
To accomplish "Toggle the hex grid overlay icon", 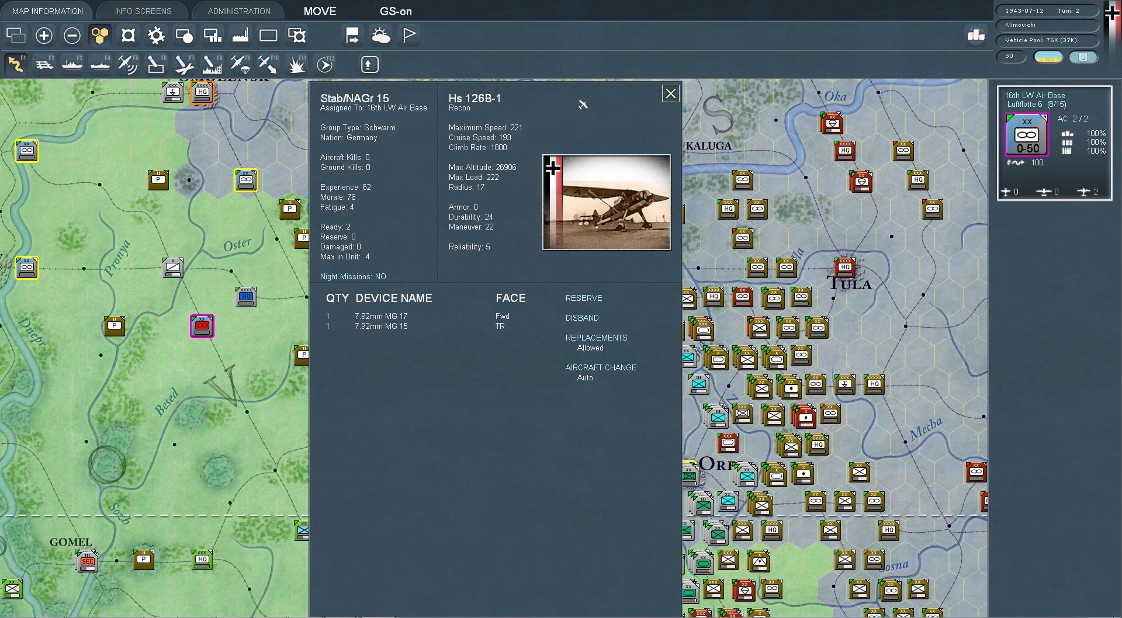I will tap(99, 35).
